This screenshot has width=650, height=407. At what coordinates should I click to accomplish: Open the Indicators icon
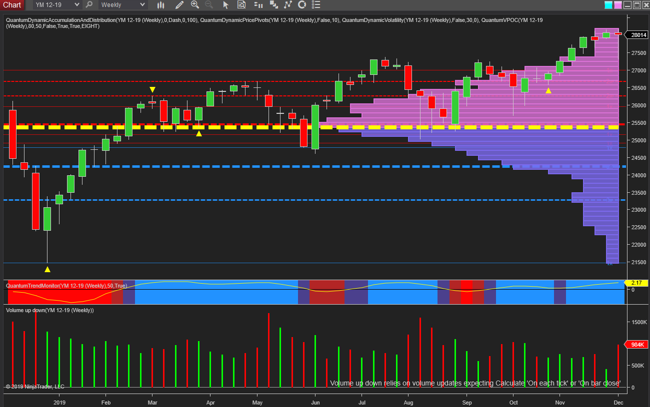[x=287, y=5]
